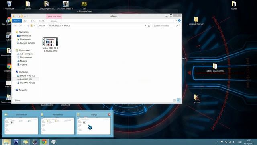Select the iconen desktop folder

(234, 5)
